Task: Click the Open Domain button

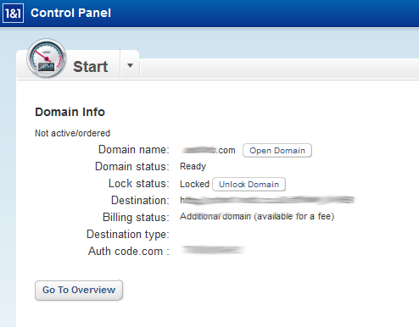Action: pos(277,151)
